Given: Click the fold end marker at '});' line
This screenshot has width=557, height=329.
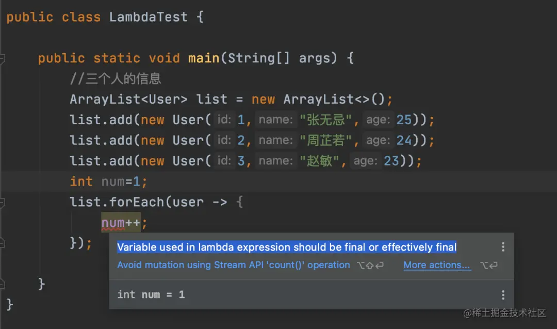Looking at the screenshot, I should [3, 243].
